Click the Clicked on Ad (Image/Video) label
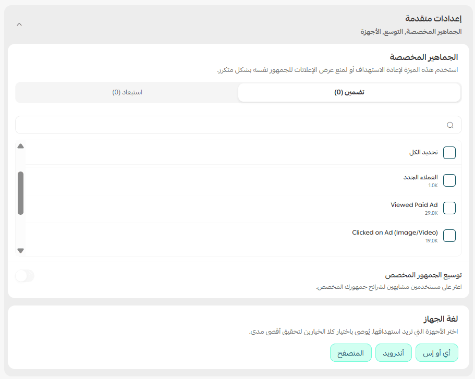This screenshot has height=379, width=475. tap(395, 233)
